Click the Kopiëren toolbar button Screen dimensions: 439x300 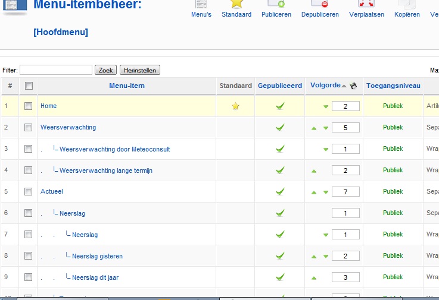click(x=407, y=9)
